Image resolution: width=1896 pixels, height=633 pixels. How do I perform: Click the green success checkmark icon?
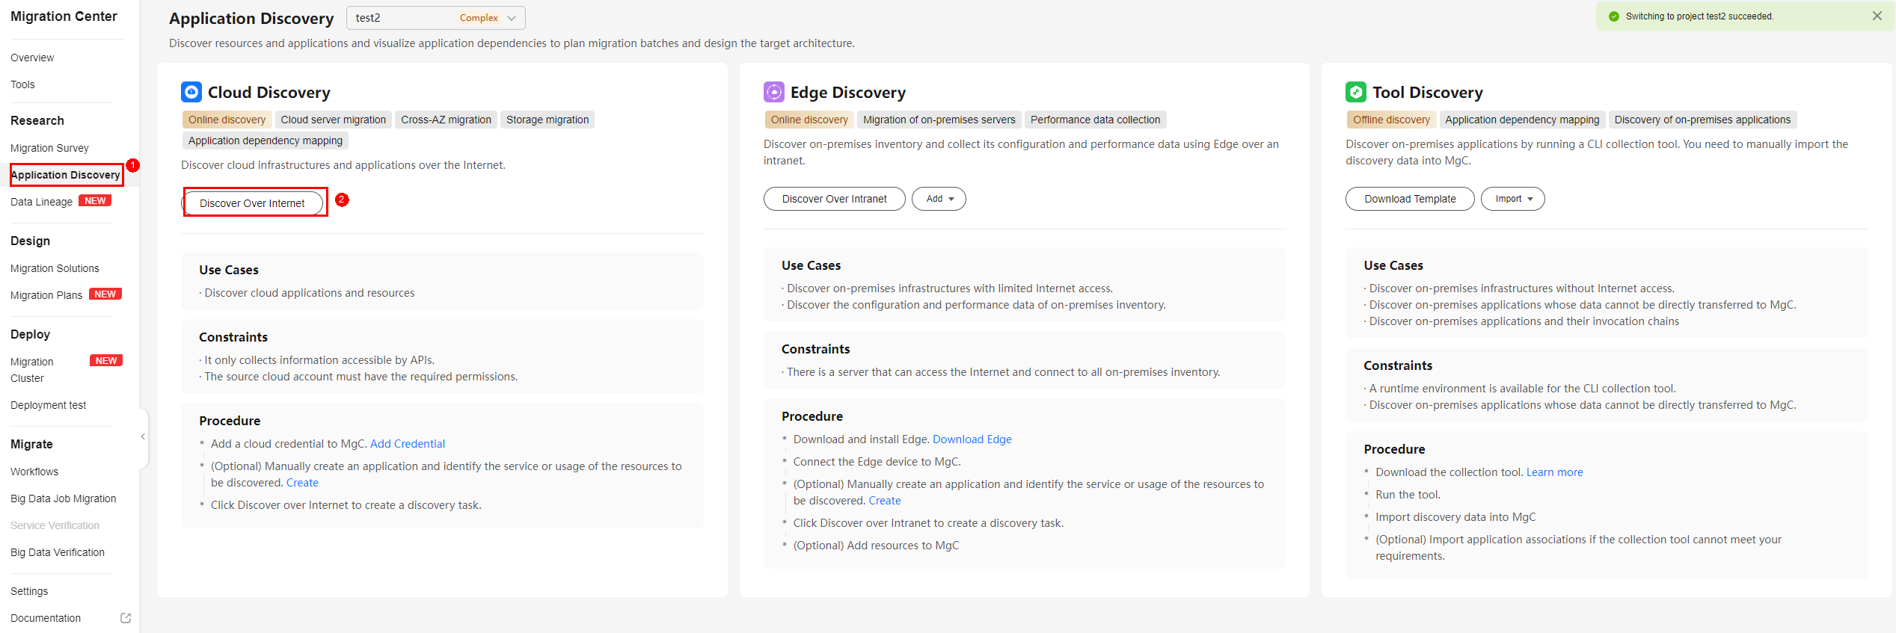click(1613, 16)
